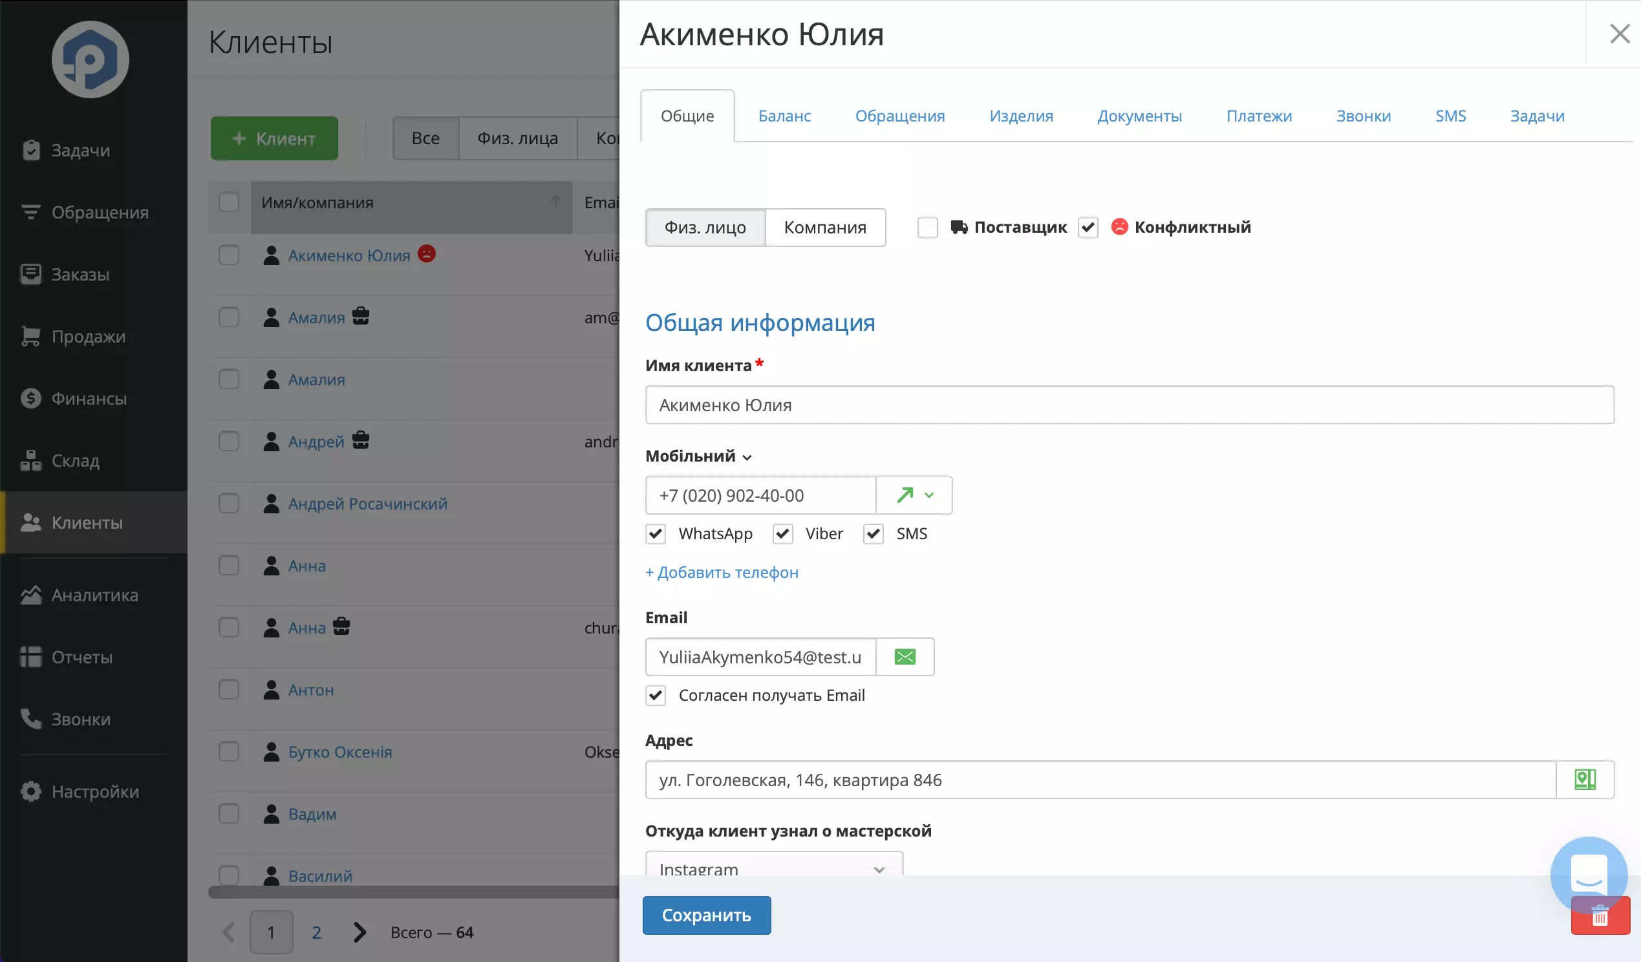Open Финансы section in the sidebar
Image resolution: width=1641 pixels, height=962 pixels.
(74, 398)
